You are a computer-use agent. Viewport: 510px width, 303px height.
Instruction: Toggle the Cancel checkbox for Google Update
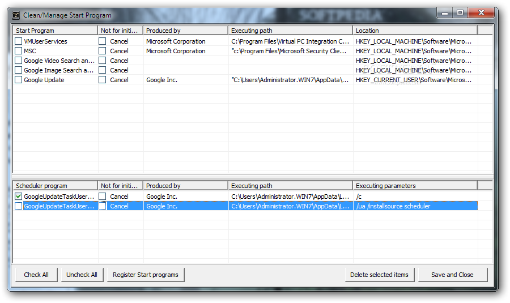(x=103, y=80)
